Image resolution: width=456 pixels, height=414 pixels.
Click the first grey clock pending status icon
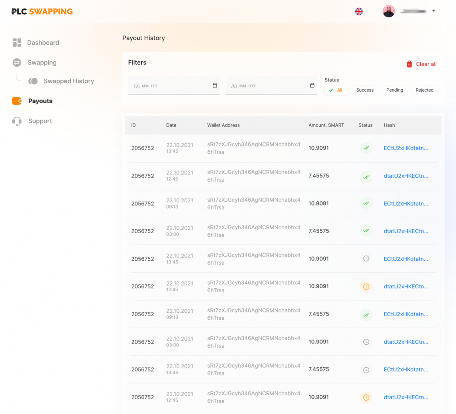click(x=366, y=259)
